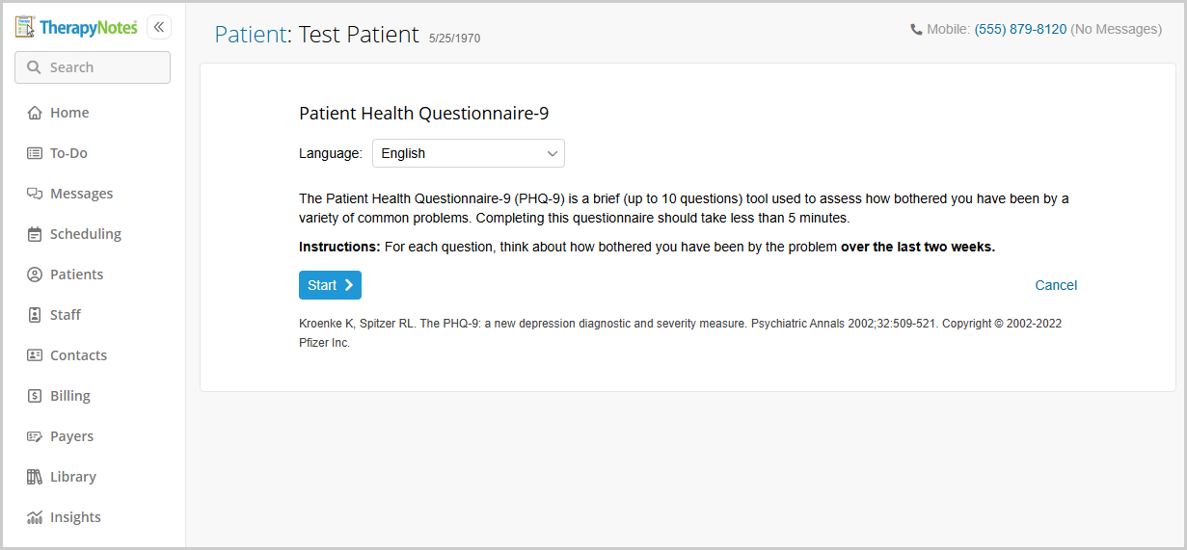The image size is (1187, 550).
Task: Click the mobile phone number link
Action: coord(1020,30)
